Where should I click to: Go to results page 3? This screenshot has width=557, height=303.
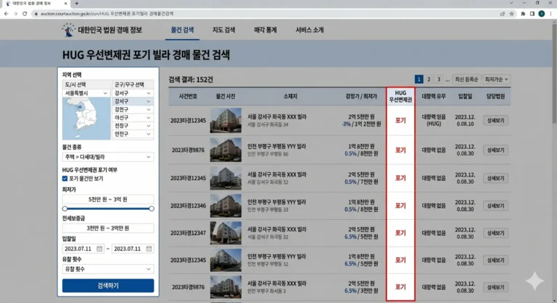tap(439, 80)
